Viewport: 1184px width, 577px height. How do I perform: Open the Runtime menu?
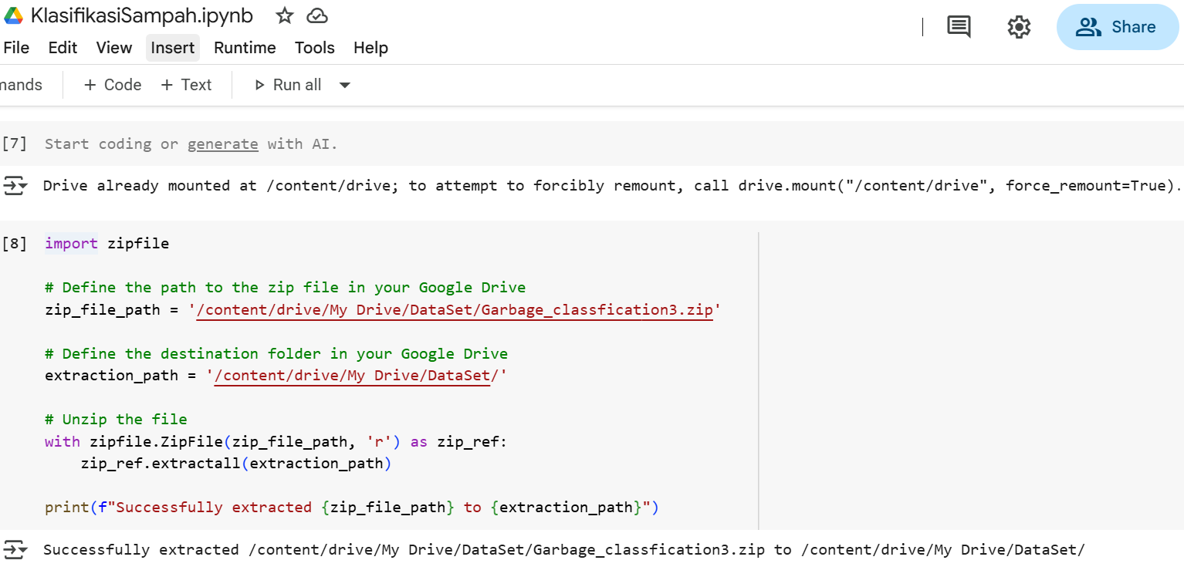(x=245, y=48)
